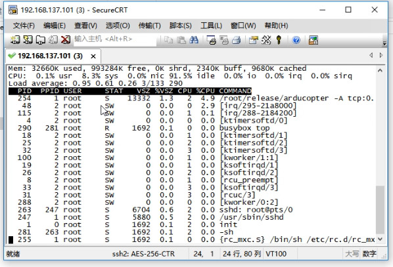Click the green connected checkmark on the tab
This screenshot has width=393, height=267.
point(12,55)
